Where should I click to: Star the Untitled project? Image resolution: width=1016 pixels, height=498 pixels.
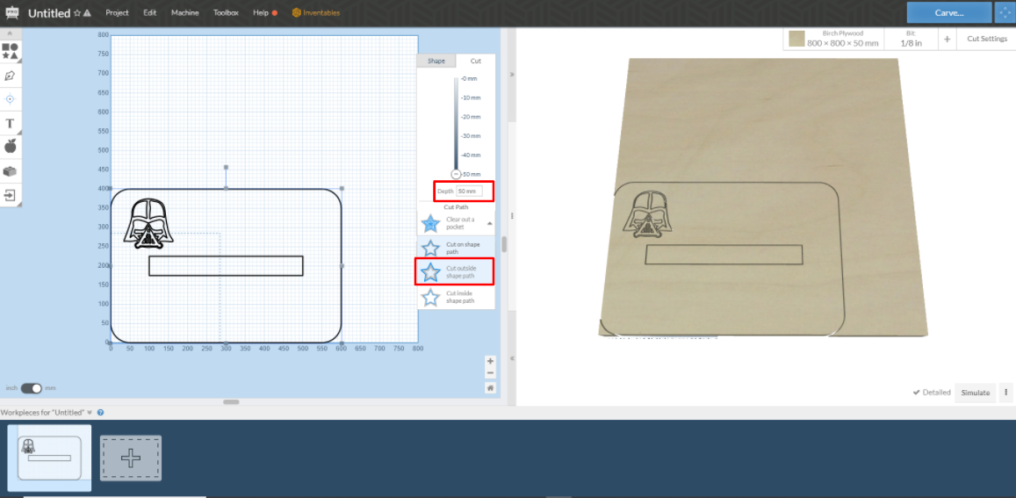point(77,13)
